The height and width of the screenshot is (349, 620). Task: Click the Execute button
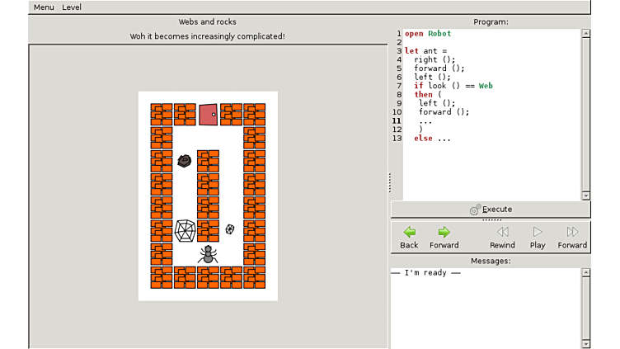[x=491, y=210]
